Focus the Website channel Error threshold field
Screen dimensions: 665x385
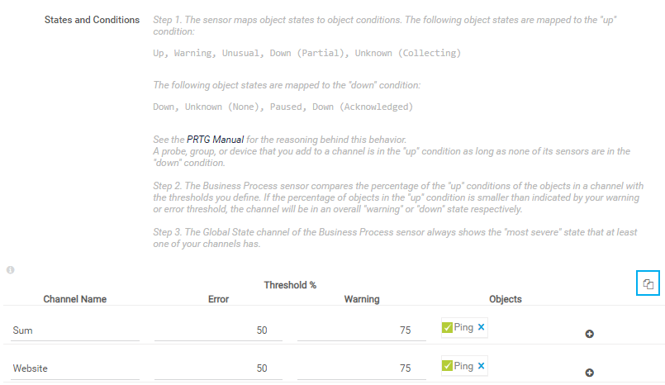(218, 369)
